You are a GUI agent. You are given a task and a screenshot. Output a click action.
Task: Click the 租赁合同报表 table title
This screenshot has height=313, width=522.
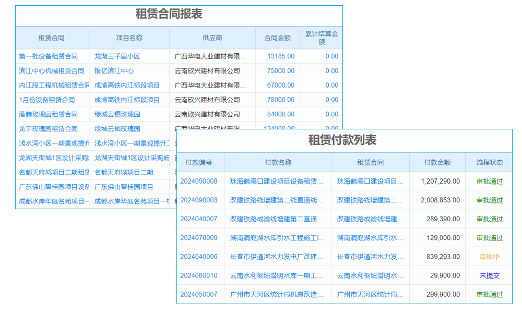pyautogui.click(x=179, y=14)
